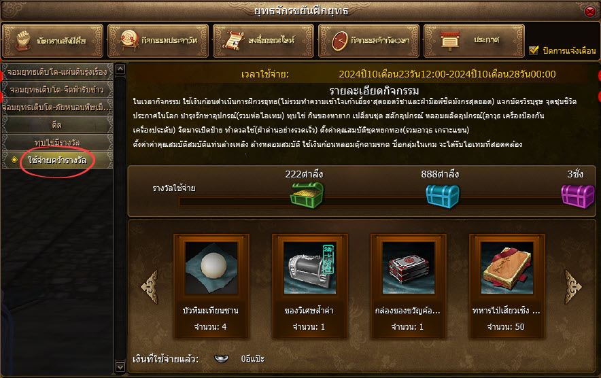Click scrollbar down arrow in side list
The image size is (601, 378).
coord(120,367)
